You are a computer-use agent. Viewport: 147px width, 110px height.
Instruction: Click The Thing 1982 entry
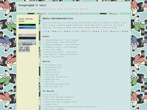tap(52, 74)
